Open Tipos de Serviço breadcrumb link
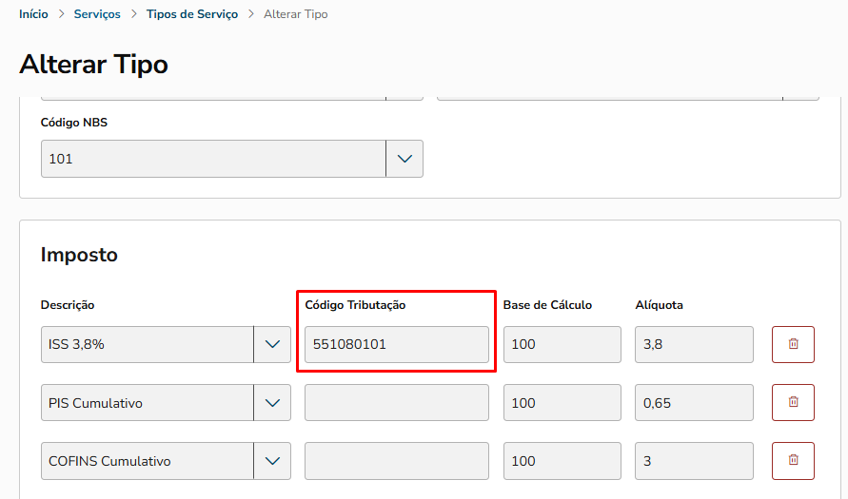Screen dimensions: 848x499 (192, 15)
